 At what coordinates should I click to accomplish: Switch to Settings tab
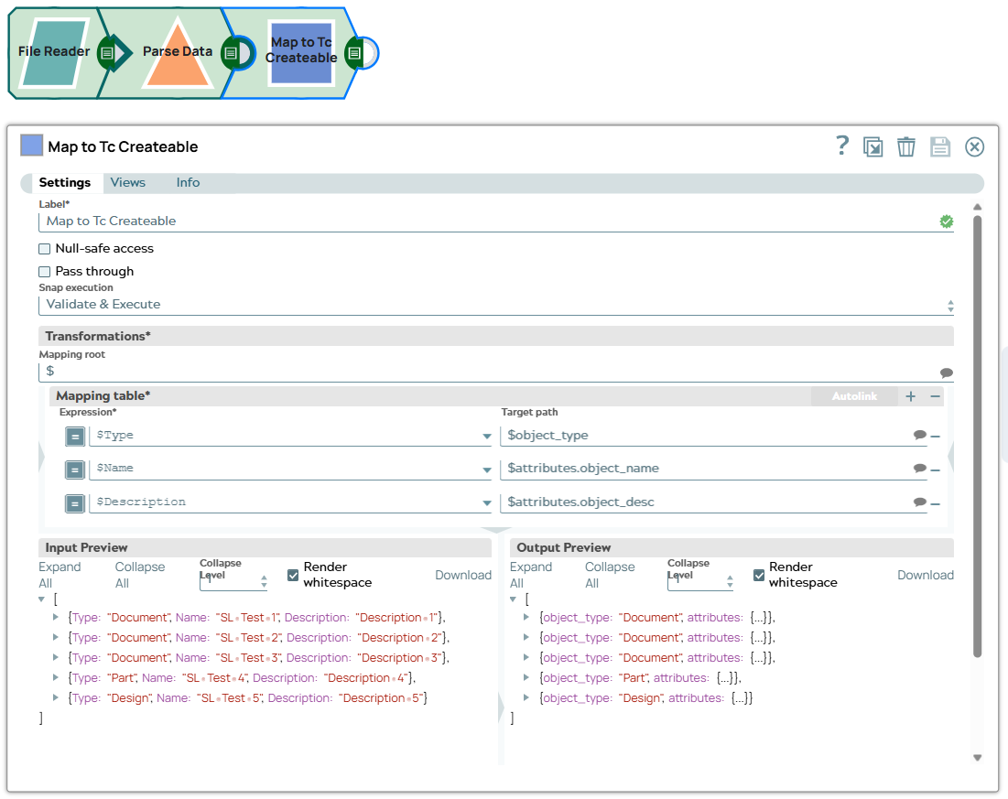tap(64, 182)
